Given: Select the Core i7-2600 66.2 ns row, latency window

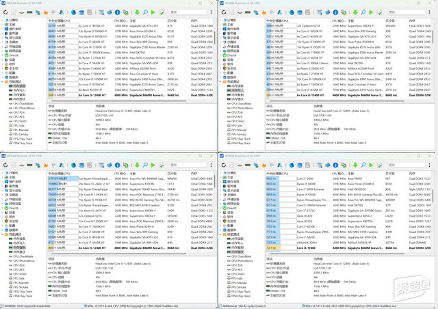Looking at the screenshot, I should tap(348, 178).
